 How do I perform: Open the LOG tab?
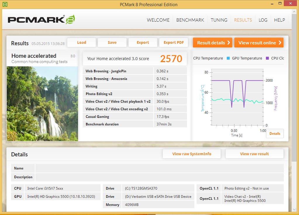click(x=263, y=20)
